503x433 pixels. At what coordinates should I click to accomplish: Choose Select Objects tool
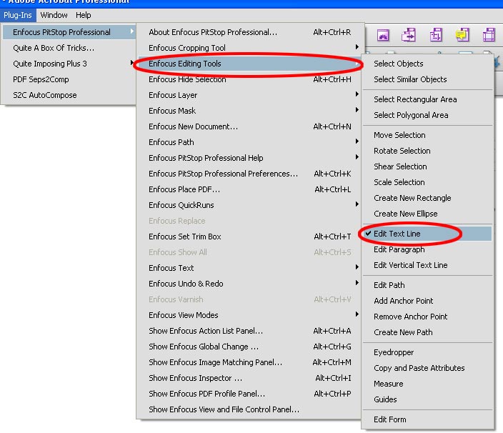point(427,64)
